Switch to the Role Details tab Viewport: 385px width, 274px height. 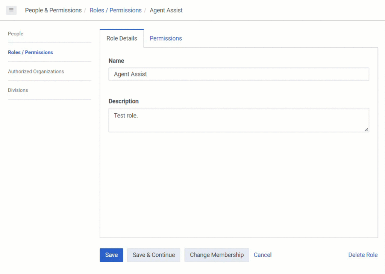(121, 38)
